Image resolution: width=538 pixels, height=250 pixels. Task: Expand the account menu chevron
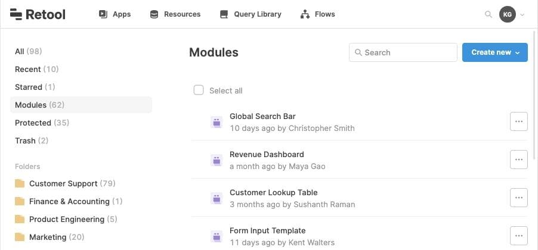[x=522, y=15]
